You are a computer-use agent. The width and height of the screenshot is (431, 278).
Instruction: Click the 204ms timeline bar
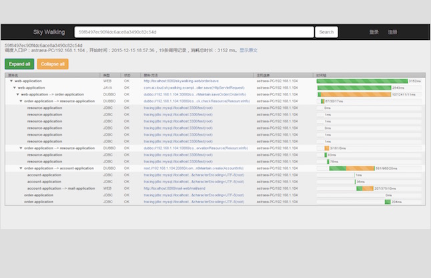click(x=388, y=202)
